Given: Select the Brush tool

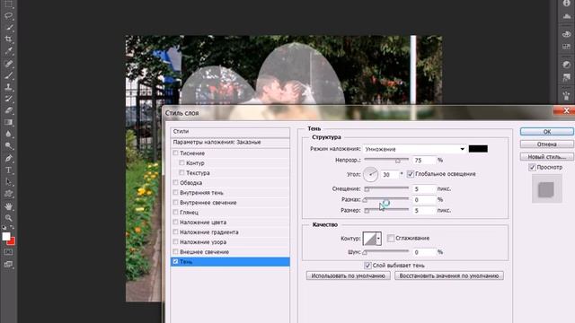Looking at the screenshot, I should (8, 75).
